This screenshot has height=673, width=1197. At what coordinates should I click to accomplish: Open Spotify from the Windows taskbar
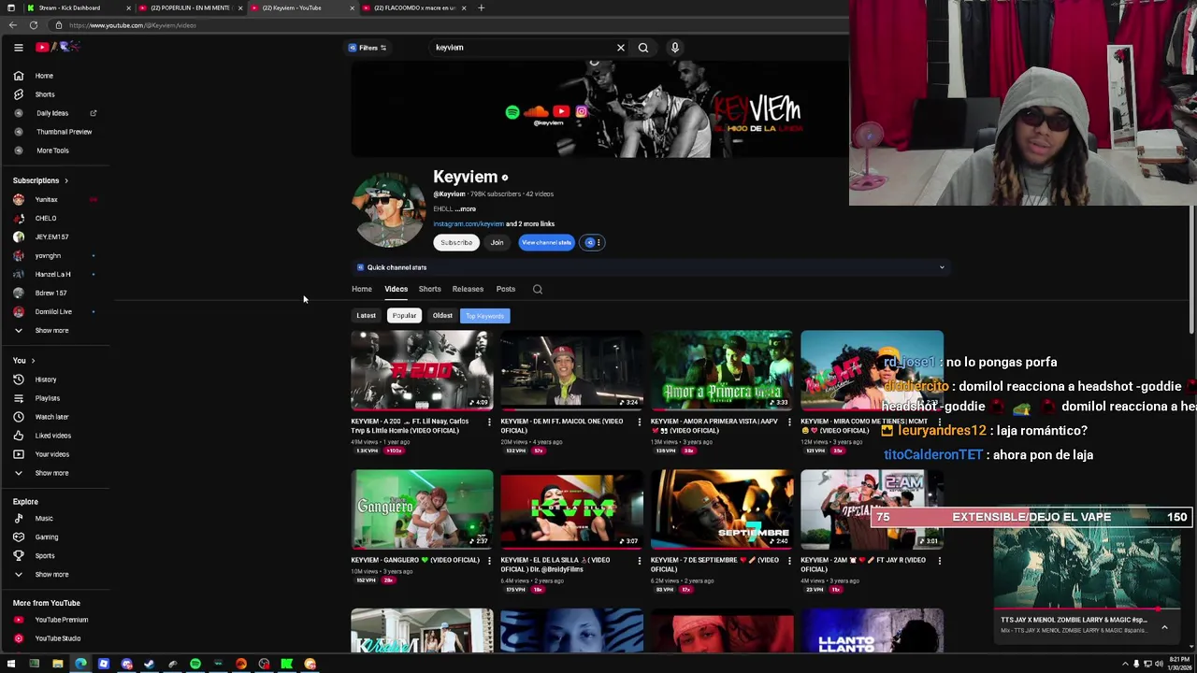click(x=195, y=665)
